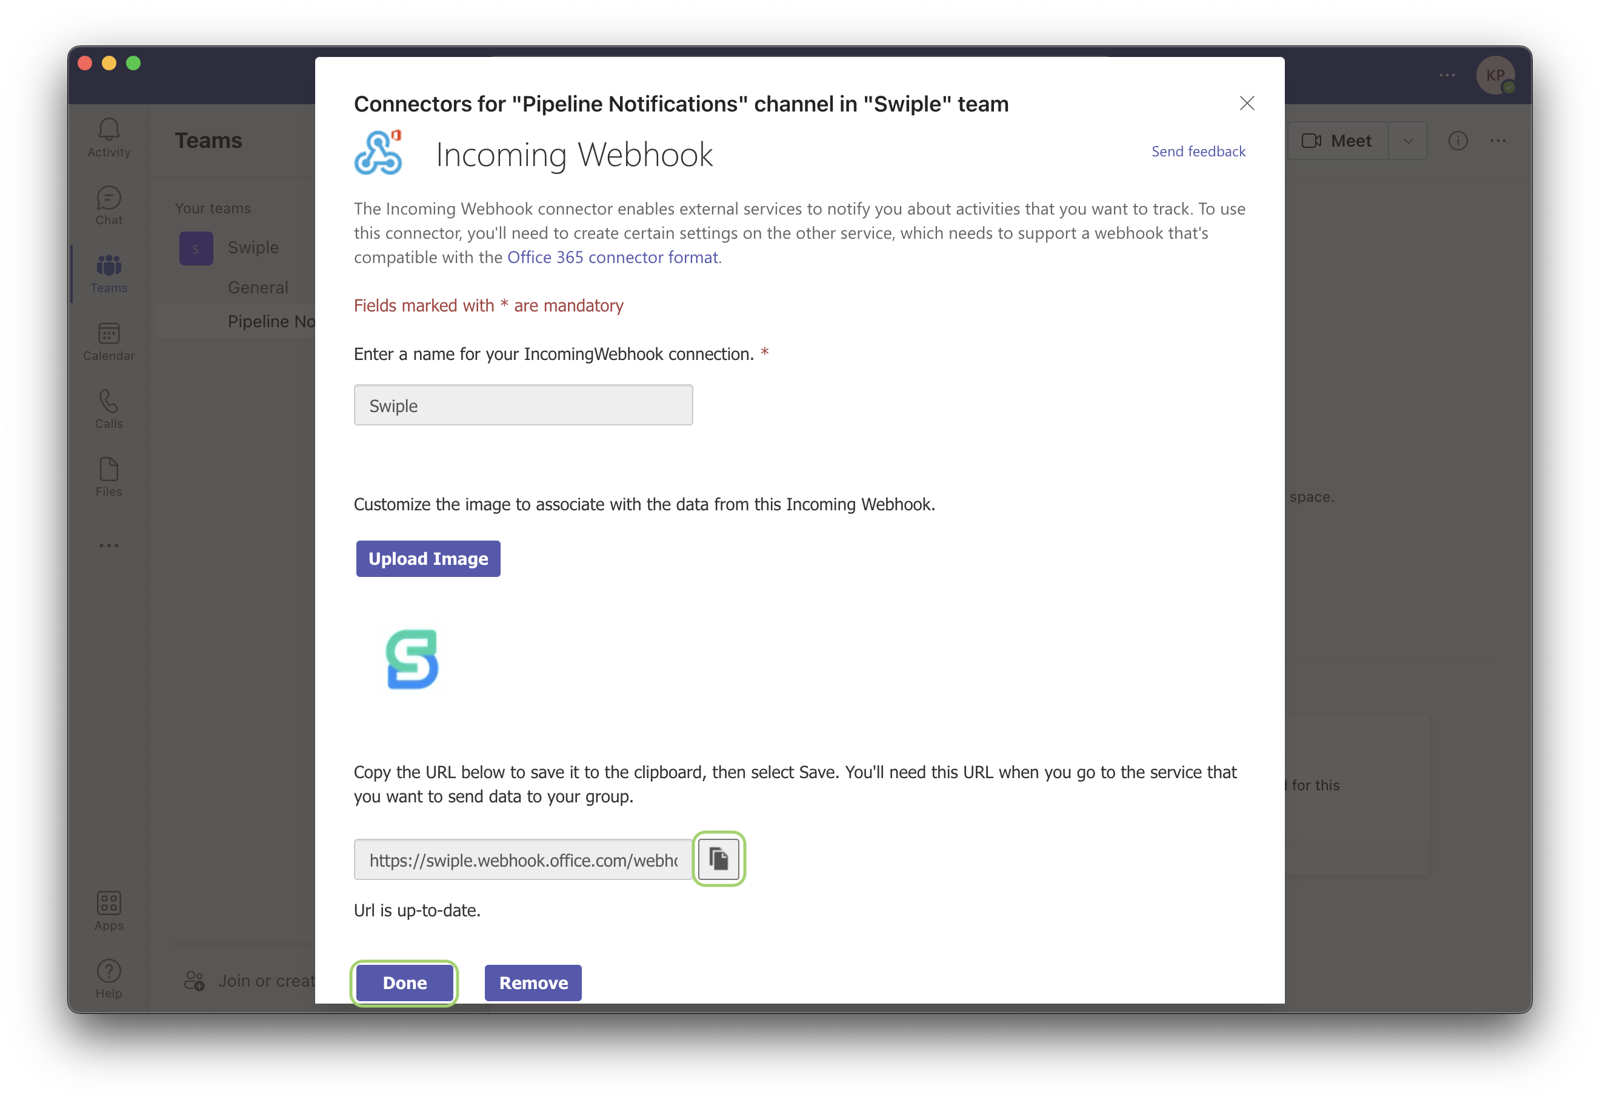
Task: Open the Send feedback link
Action: coord(1198,152)
